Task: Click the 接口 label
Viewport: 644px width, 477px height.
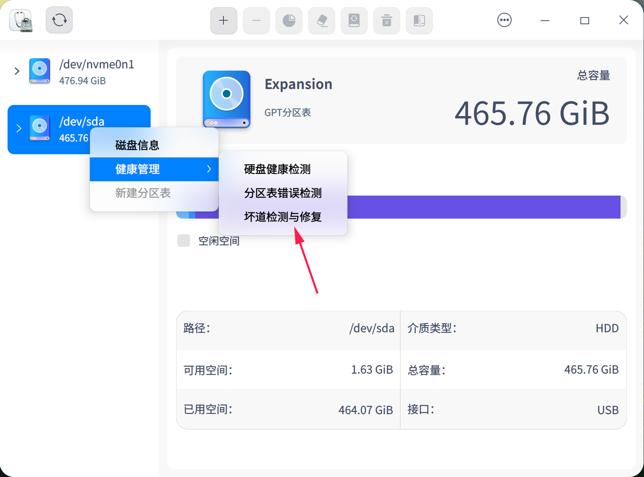Action: coord(421,409)
